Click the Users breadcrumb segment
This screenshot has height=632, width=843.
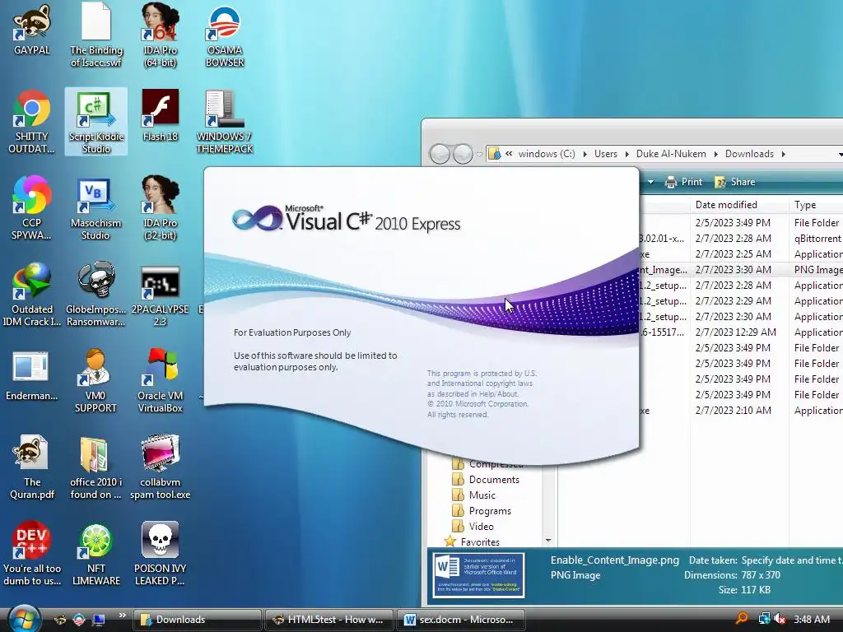(x=605, y=154)
